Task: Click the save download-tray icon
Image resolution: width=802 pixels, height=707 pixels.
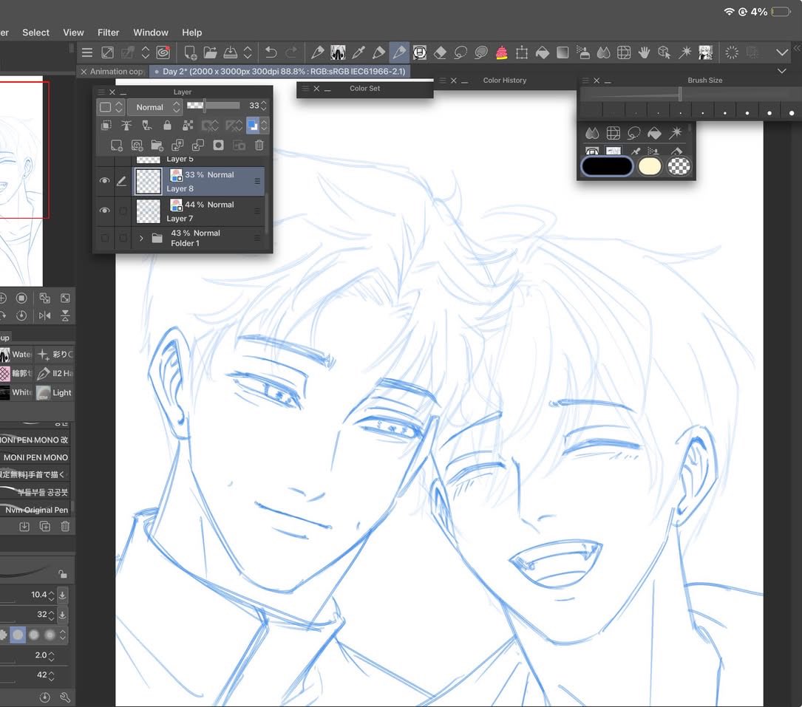Action: coord(231,52)
